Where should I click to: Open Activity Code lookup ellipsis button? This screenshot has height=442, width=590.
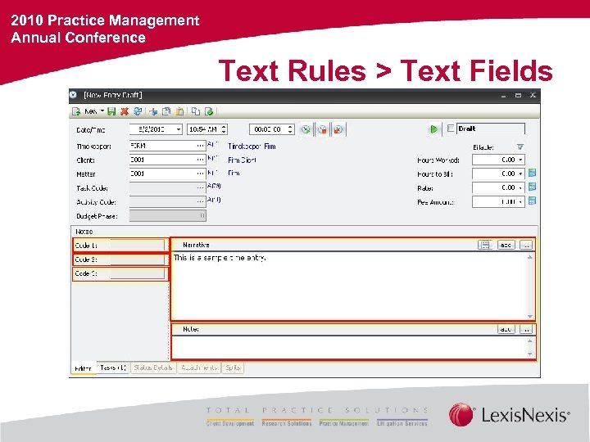201,201
